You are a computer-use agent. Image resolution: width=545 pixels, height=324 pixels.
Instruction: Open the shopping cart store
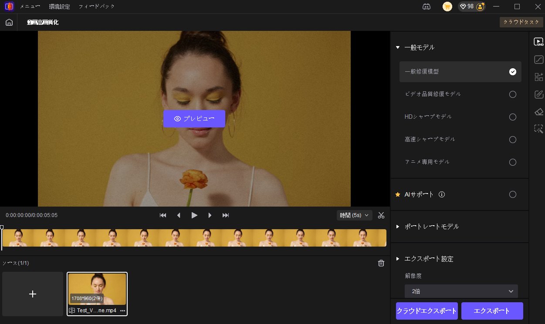(x=447, y=7)
